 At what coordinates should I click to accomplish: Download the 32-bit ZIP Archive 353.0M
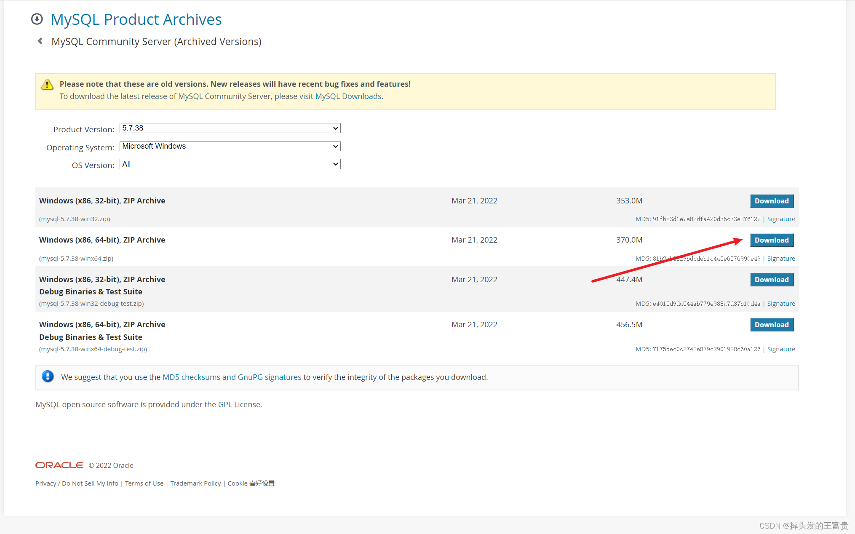(772, 201)
